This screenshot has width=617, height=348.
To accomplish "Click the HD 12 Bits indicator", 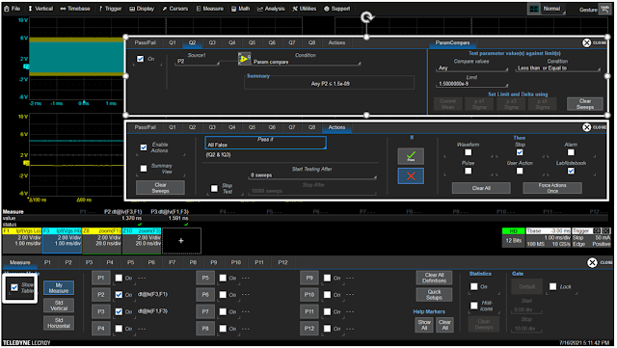I will click(513, 237).
